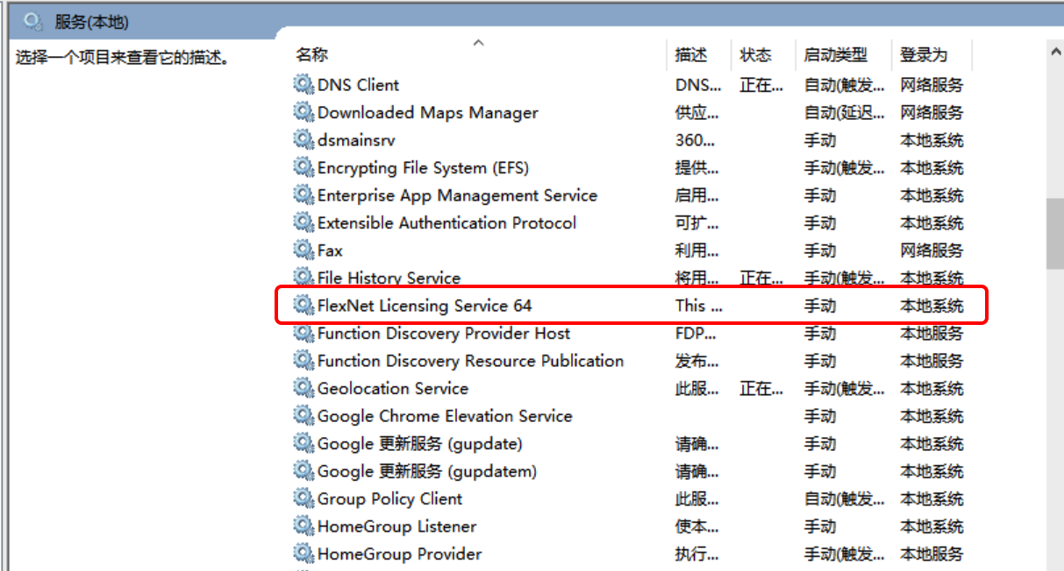The height and width of the screenshot is (571, 1064).
Task: Select Extensible Authentication Protocol service
Action: pos(446,222)
